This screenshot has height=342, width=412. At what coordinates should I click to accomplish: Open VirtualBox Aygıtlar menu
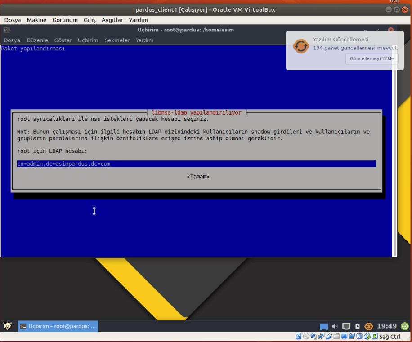click(112, 20)
